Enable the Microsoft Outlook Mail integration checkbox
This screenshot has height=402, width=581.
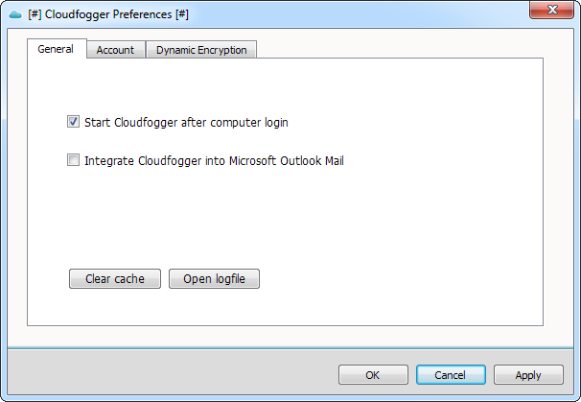pos(73,160)
